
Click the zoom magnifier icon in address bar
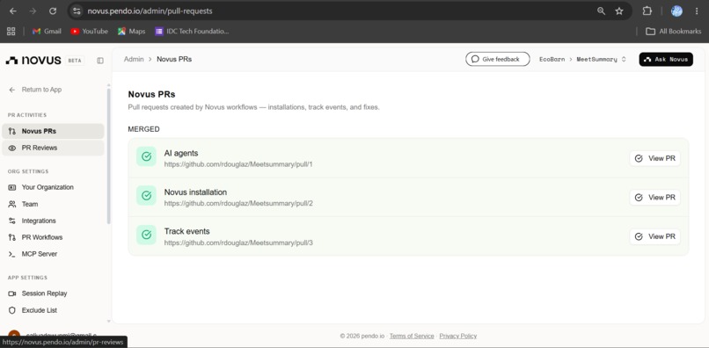(601, 11)
